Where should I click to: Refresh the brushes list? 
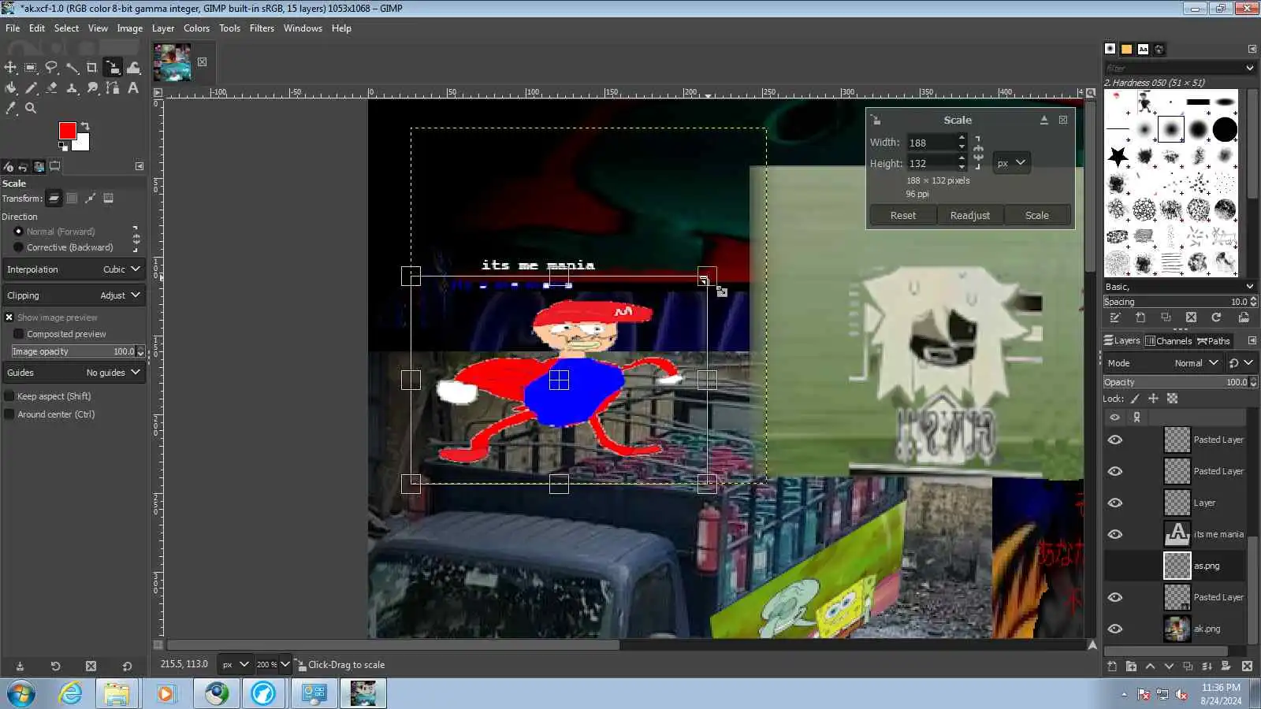(x=1216, y=317)
